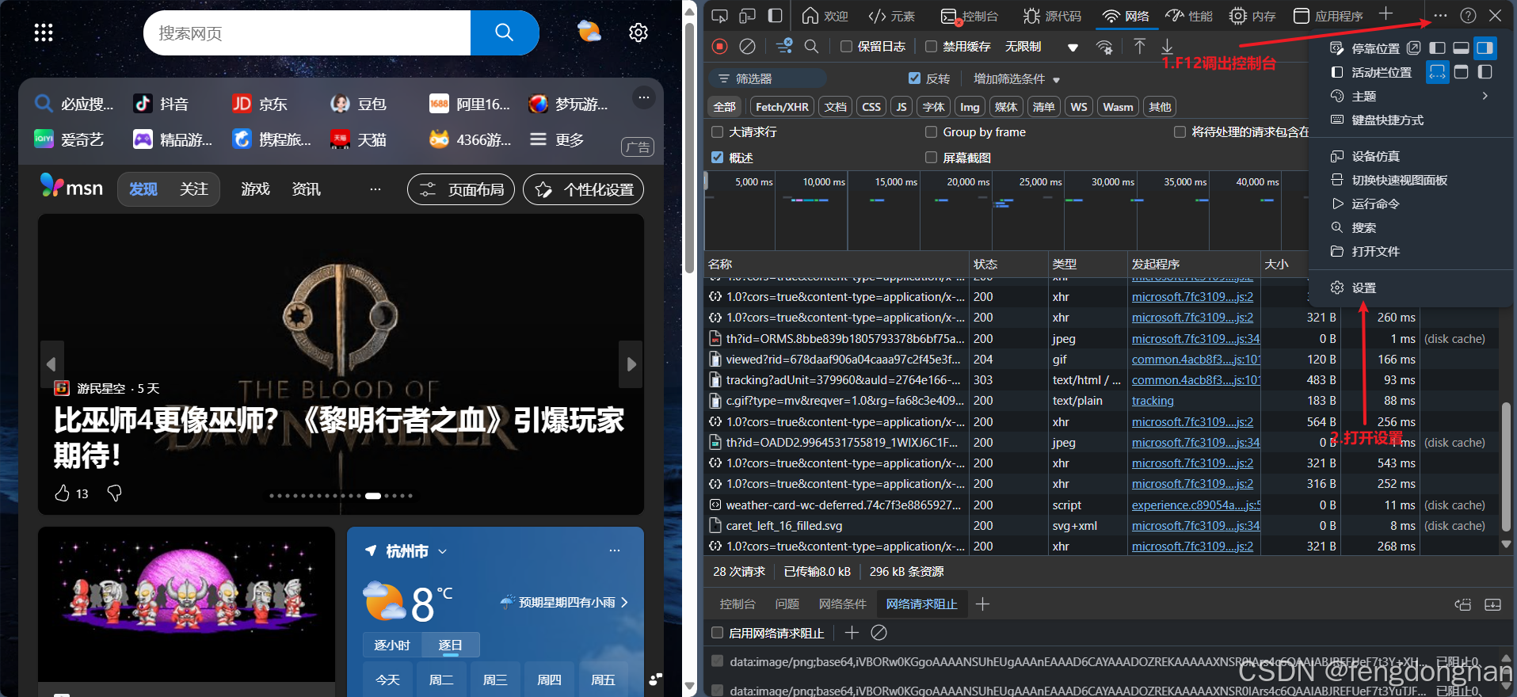Open tracking initiator link
Viewport: 1517px width, 697px height.
click(1153, 401)
